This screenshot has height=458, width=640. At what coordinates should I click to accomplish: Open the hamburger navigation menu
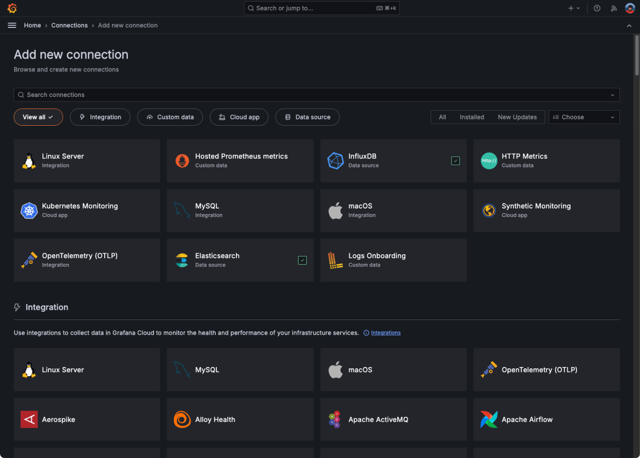pos(12,26)
